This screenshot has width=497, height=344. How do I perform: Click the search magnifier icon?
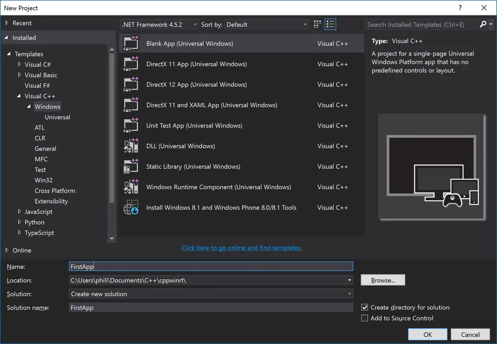tap(483, 24)
